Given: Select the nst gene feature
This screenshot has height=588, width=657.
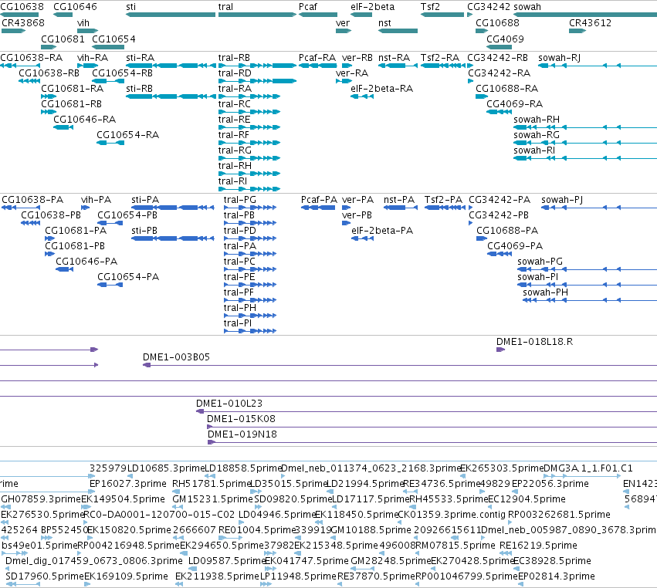Looking at the screenshot, I should point(398,31).
